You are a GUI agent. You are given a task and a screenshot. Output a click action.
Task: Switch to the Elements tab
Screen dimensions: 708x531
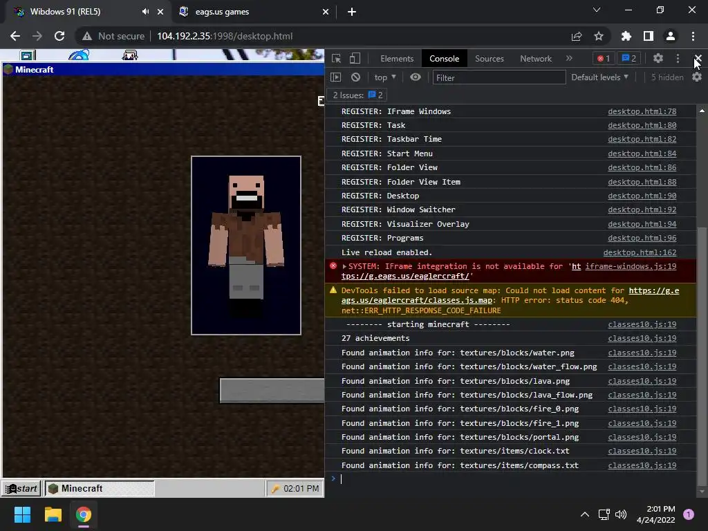[397, 58]
